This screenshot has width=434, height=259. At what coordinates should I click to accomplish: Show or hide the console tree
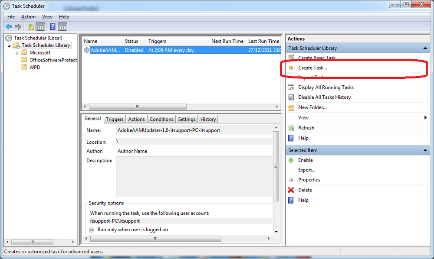click(x=40, y=26)
